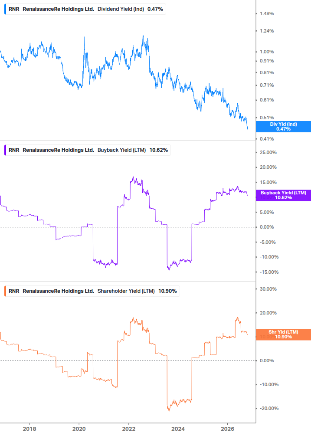Click the orange Shareholder Yield legend color bar
Viewport: 311px width, 436px height.
pyautogui.click(x=5, y=291)
